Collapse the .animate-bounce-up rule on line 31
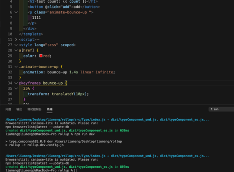Screen dimensions: 234x172 tap(16, 67)
